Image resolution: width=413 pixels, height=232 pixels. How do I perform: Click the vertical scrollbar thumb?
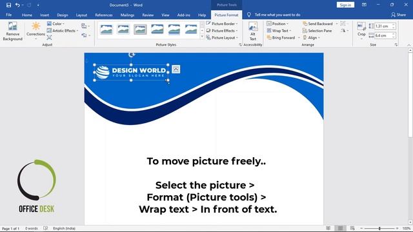point(410,95)
